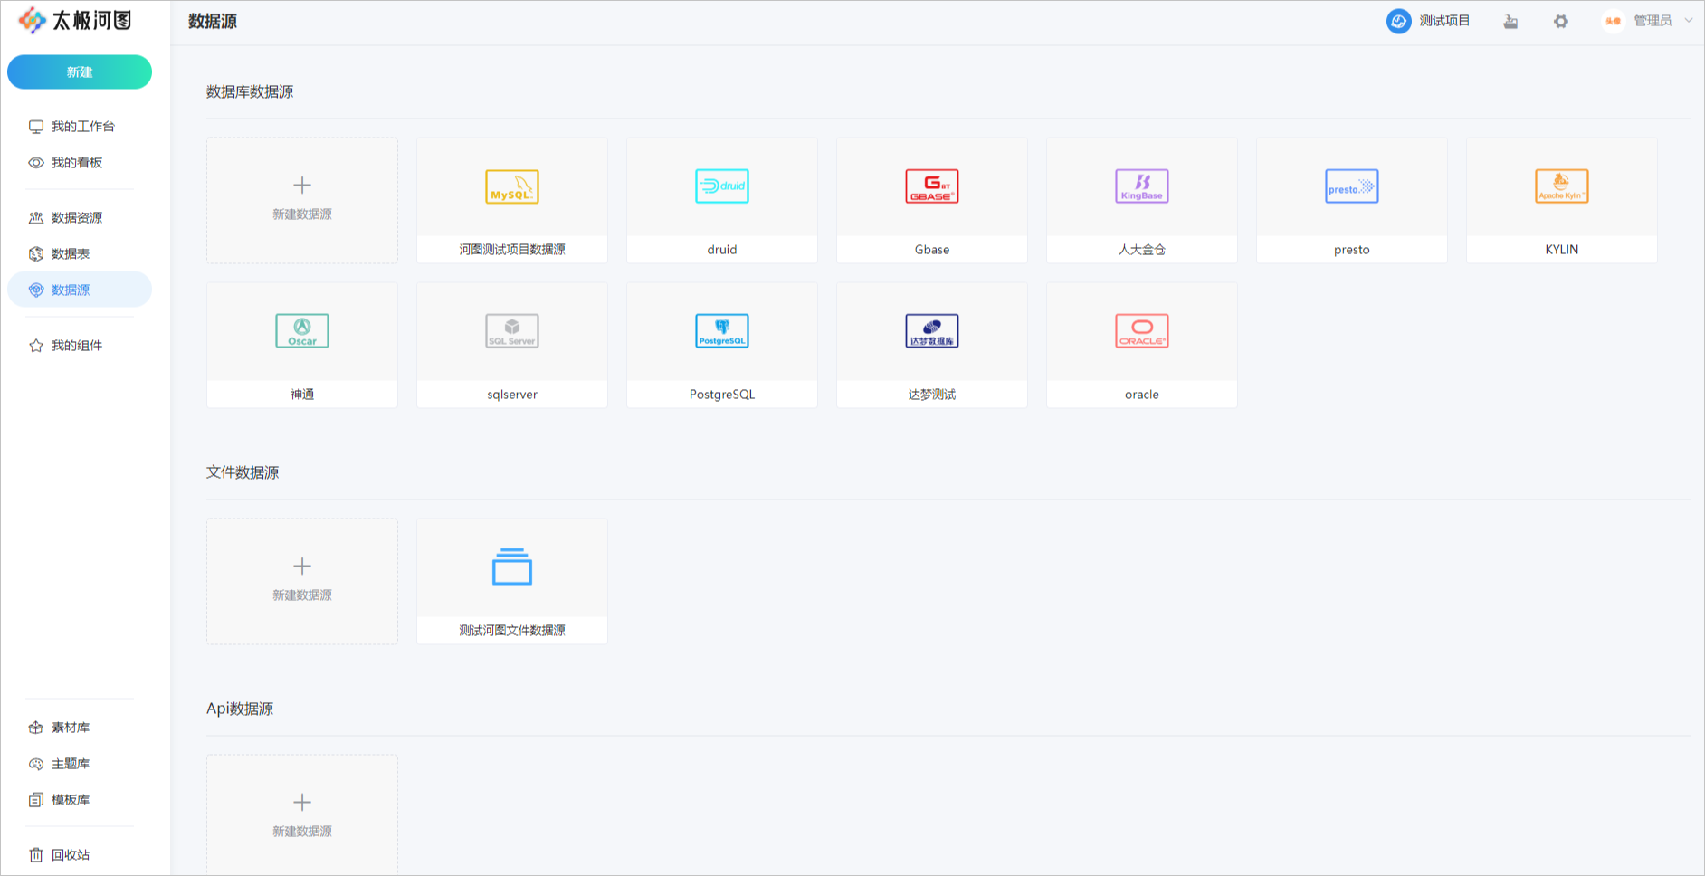Open the druid data source icon

[722, 186]
